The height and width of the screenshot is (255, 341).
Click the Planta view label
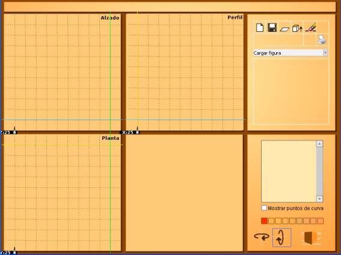(111, 138)
